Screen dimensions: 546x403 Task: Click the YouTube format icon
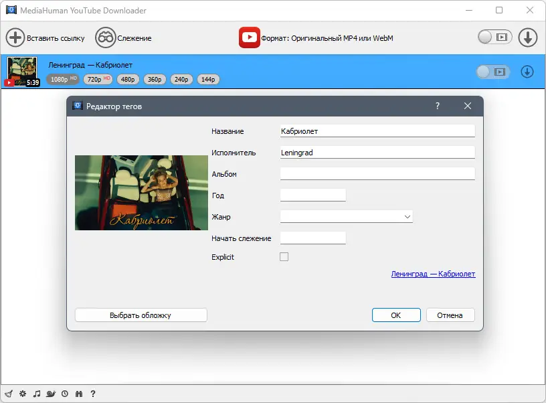[x=250, y=37]
